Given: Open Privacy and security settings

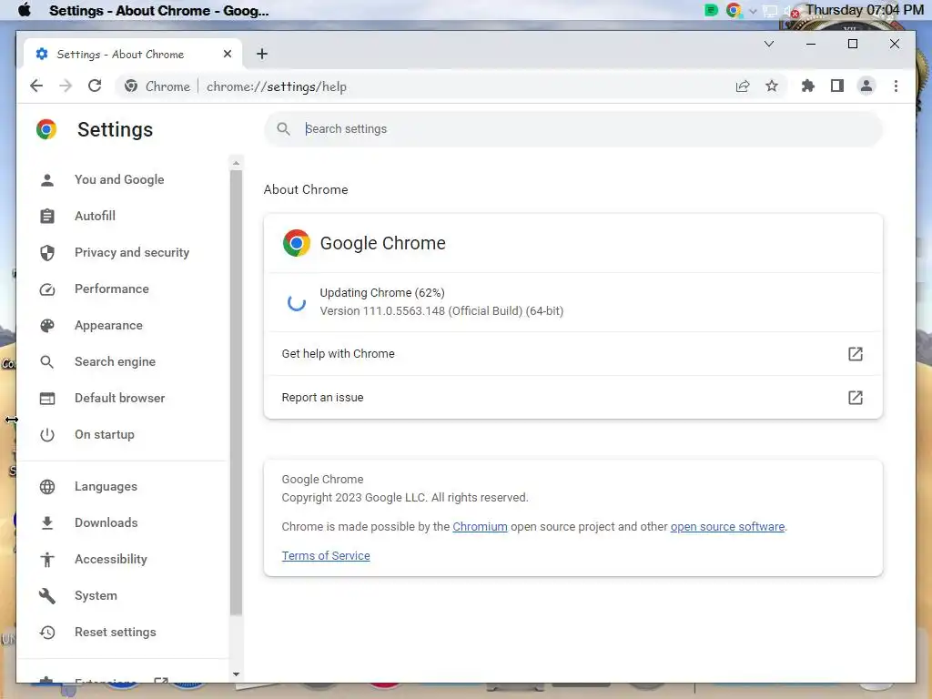Looking at the screenshot, I should coord(132,253).
